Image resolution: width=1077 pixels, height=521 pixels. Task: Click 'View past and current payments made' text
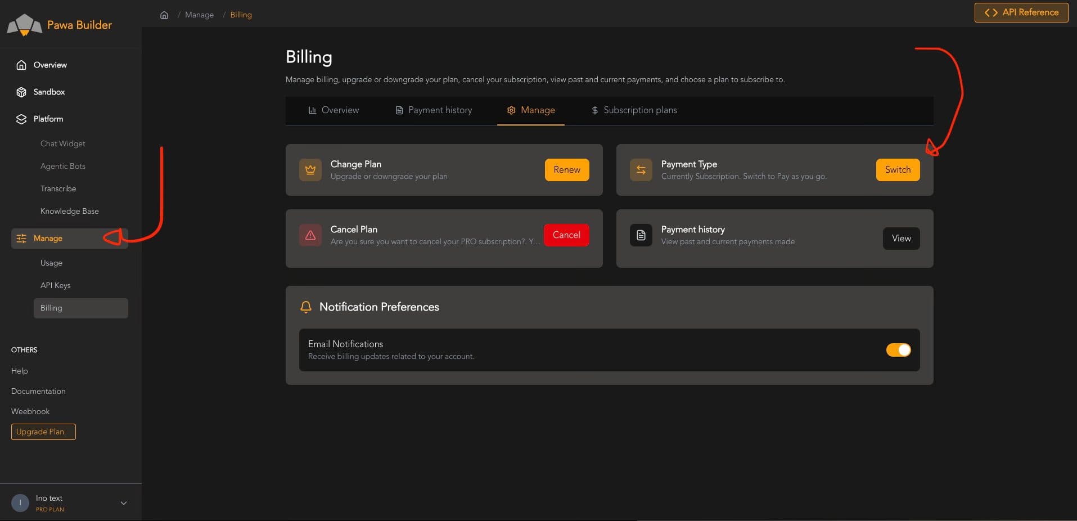tap(728, 241)
